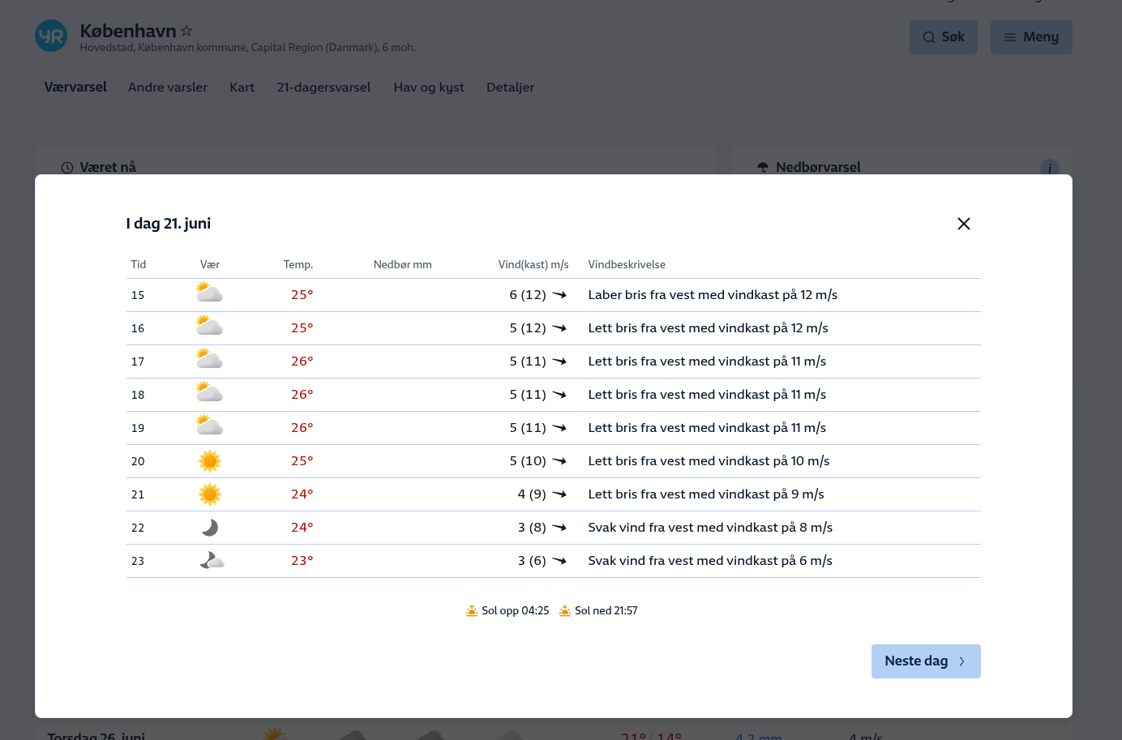Select the Kart tab
Viewport: 1122px width, 740px height.
(x=242, y=87)
